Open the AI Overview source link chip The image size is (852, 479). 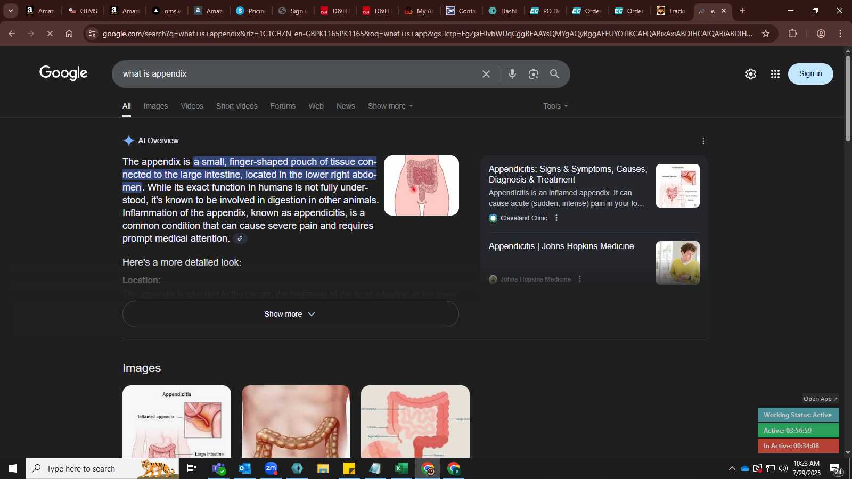240,238
